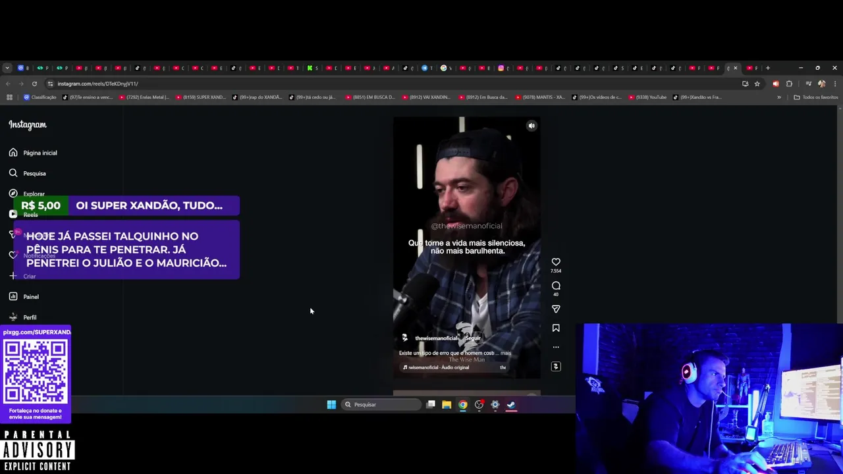
Task: Install app icon in address bar
Action: 745,84
